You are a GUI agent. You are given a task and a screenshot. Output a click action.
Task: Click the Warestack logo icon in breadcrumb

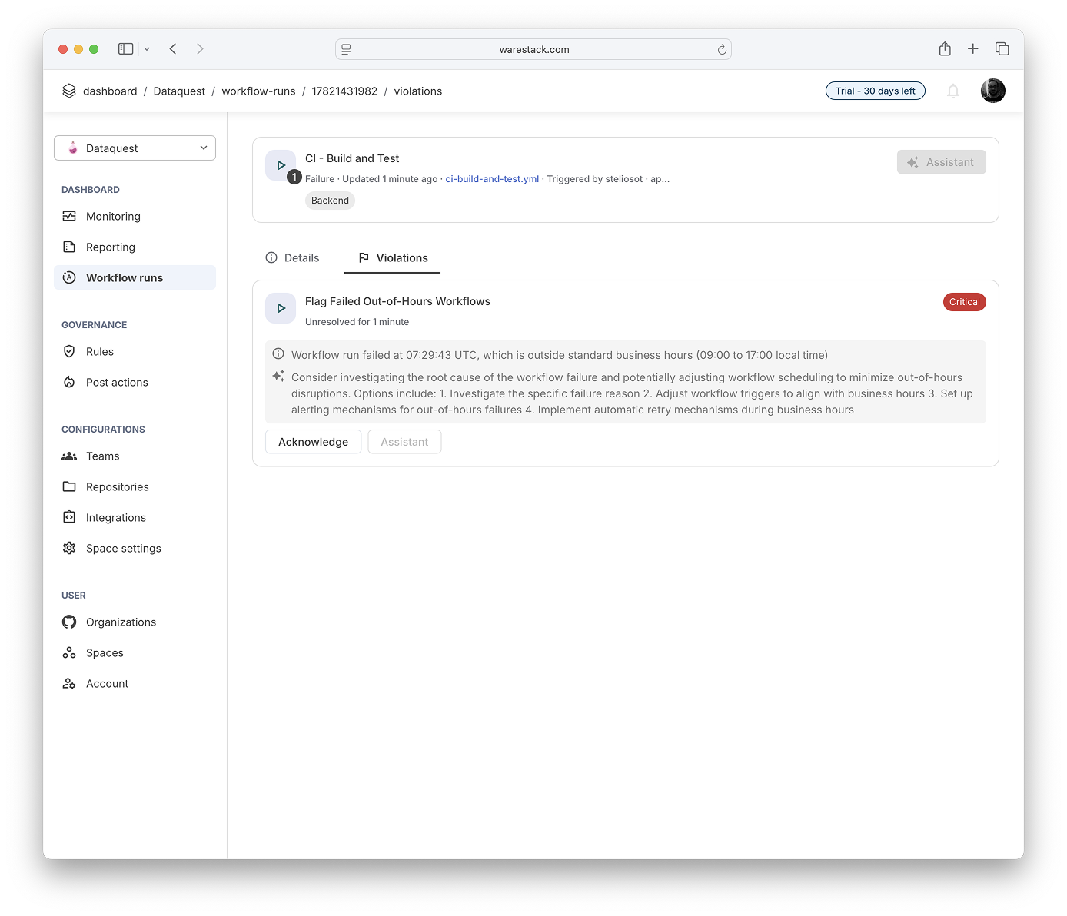[x=69, y=91]
